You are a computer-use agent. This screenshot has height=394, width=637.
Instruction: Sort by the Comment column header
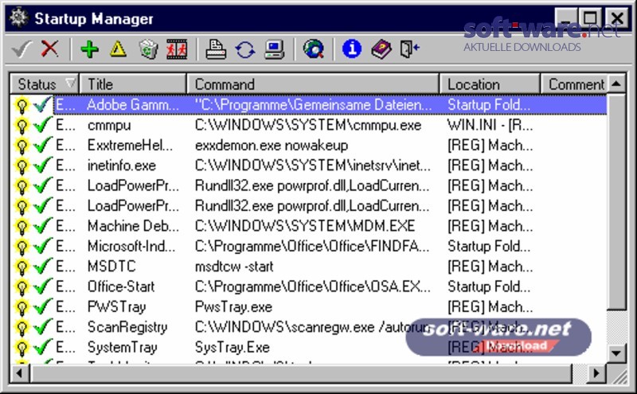[x=574, y=84]
